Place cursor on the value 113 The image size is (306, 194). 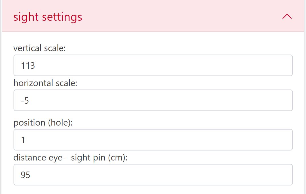click(x=28, y=66)
